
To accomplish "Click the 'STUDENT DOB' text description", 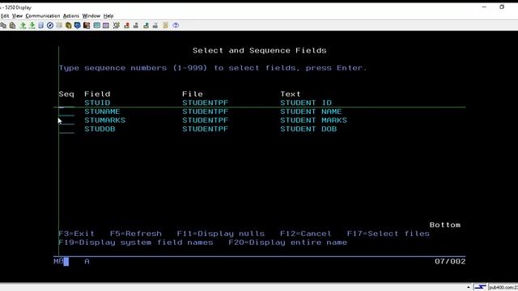I will (x=308, y=129).
